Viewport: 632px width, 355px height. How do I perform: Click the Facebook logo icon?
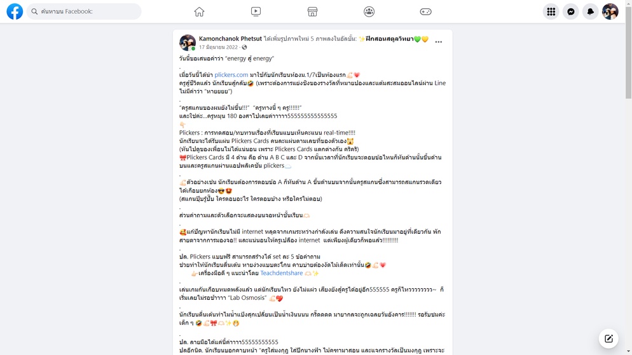coord(15,11)
